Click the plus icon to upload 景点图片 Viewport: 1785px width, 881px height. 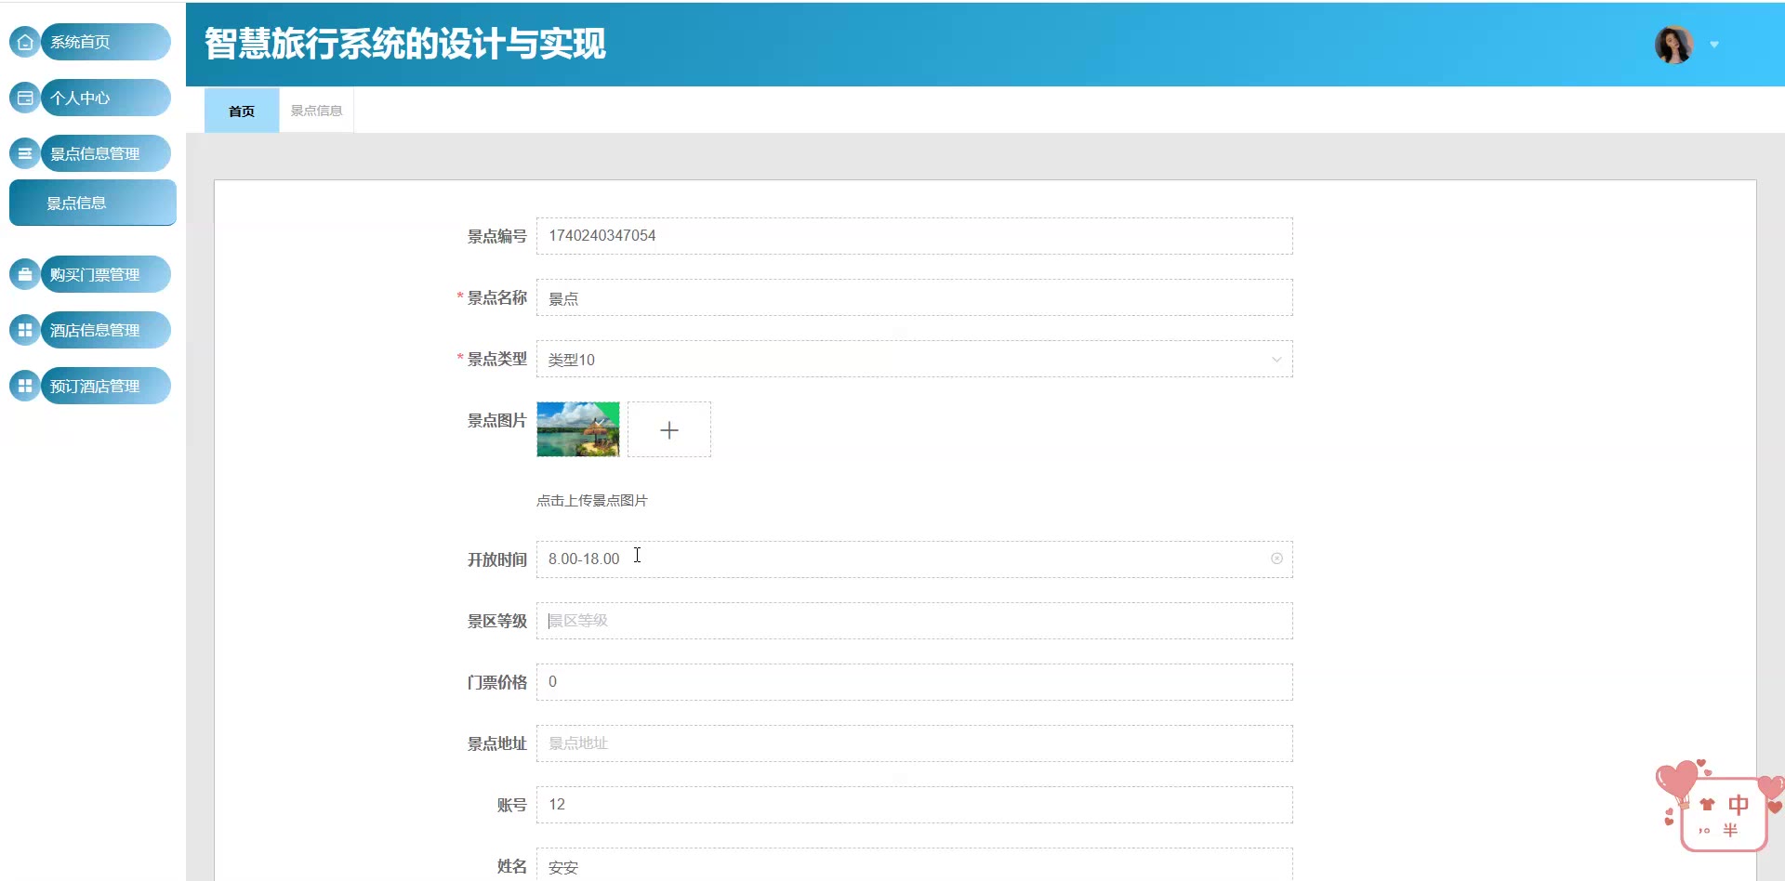tap(669, 429)
